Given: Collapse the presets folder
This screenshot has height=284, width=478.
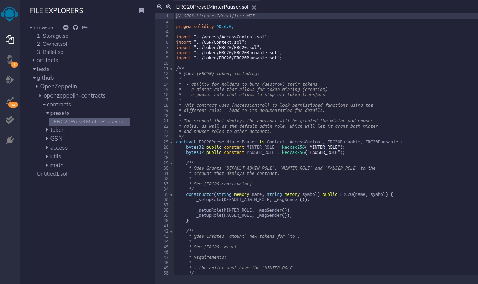Looking at the screenshot, I should click(x=60, y=113).
